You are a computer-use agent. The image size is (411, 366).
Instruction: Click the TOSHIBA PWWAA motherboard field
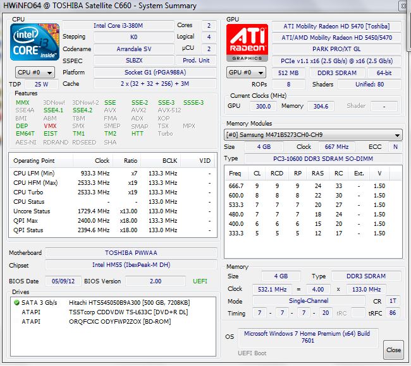[131, 252]
